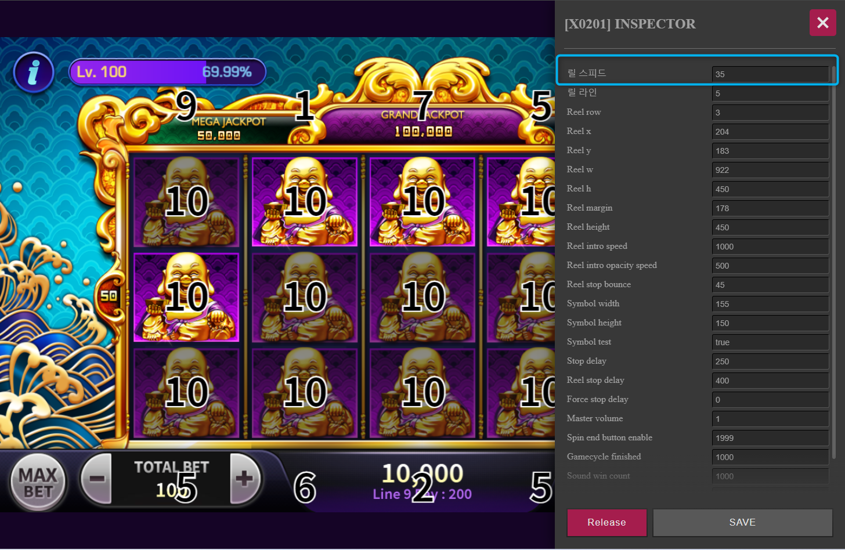Decrease total bet with minus button
845x550 pixels.
click(x=96, y=479)
